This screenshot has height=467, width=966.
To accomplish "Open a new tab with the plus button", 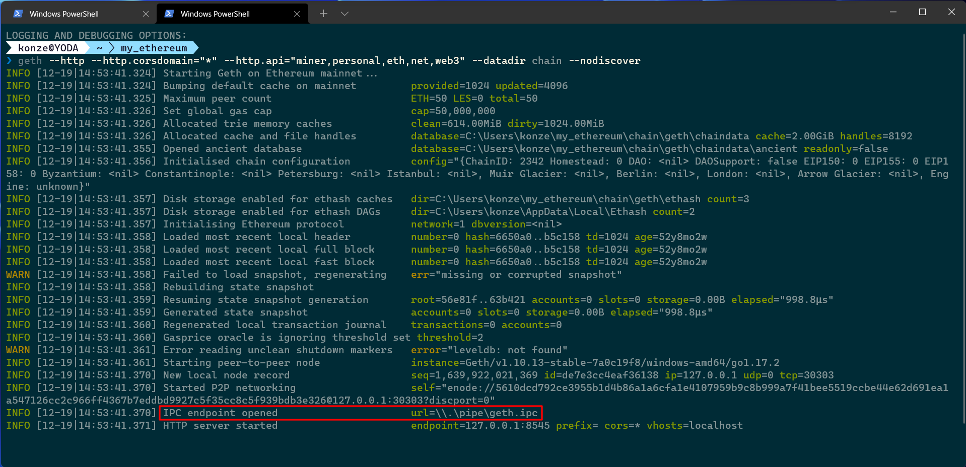I will click(323, 14).
